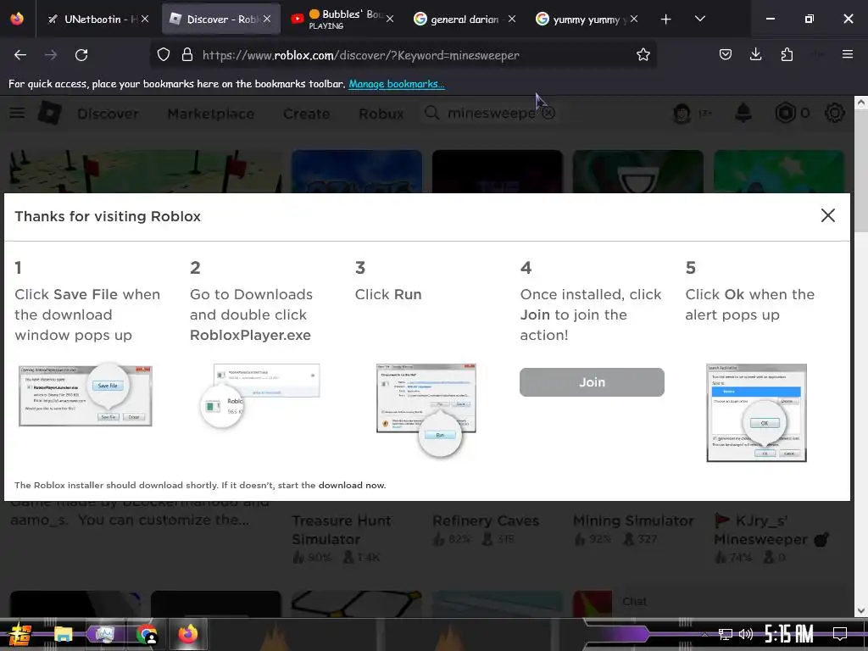Open the Create menu item
The height and width of the screenshot is (651, 868).
point(306,114)
